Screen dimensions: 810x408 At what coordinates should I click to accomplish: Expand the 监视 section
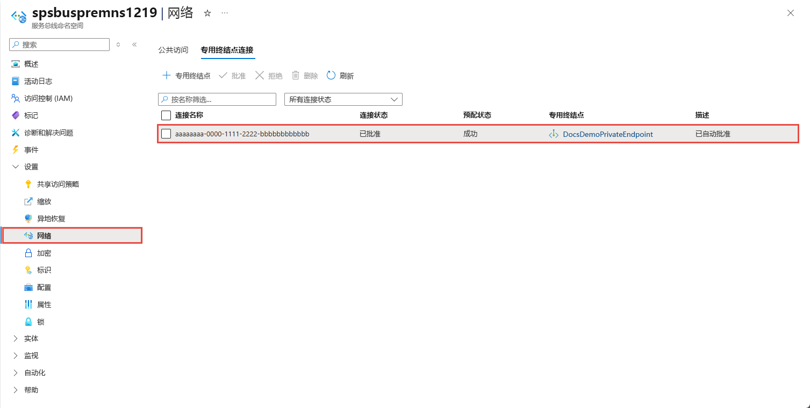coord(15,356)
